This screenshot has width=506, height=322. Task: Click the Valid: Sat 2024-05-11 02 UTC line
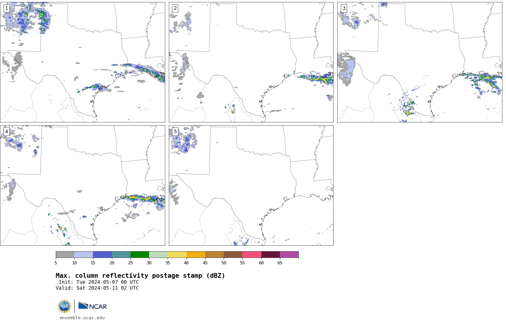coord(97,288)
